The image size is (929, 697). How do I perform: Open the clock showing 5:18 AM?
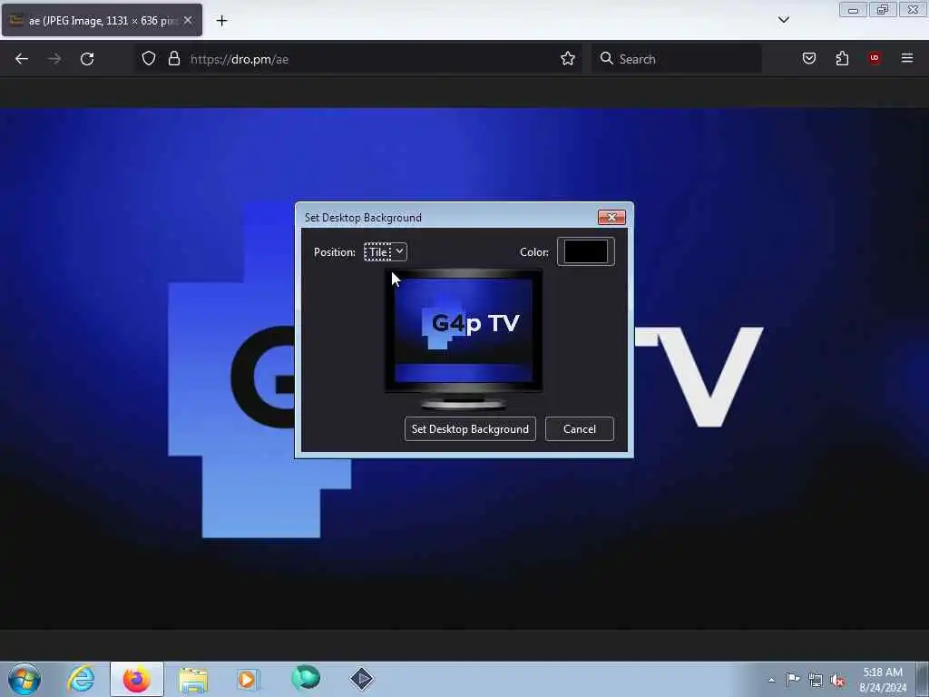883,680
